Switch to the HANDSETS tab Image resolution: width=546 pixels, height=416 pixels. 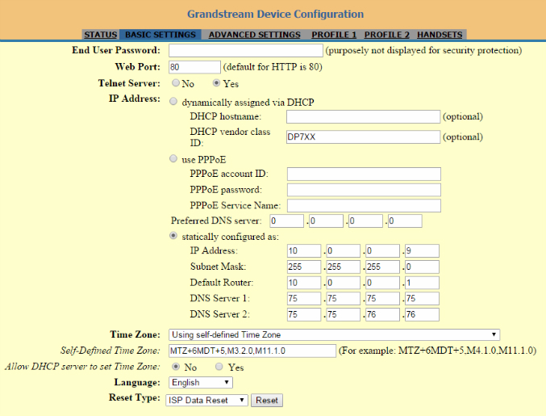(x=440, y=35)
